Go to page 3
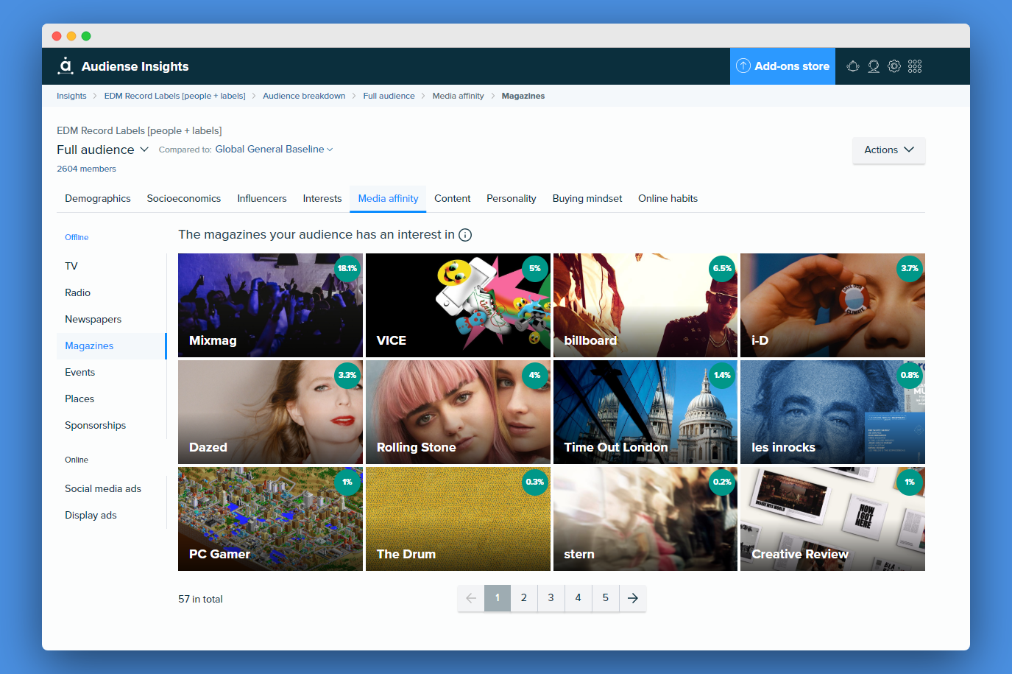This screenshot has height=674, width=1012. 551,598
